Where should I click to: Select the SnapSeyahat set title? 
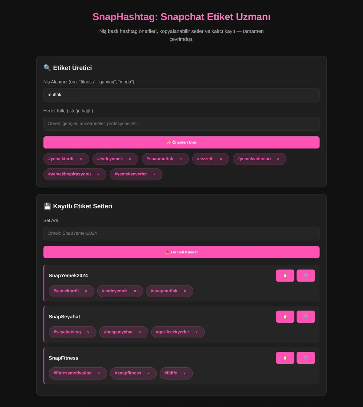64,317
